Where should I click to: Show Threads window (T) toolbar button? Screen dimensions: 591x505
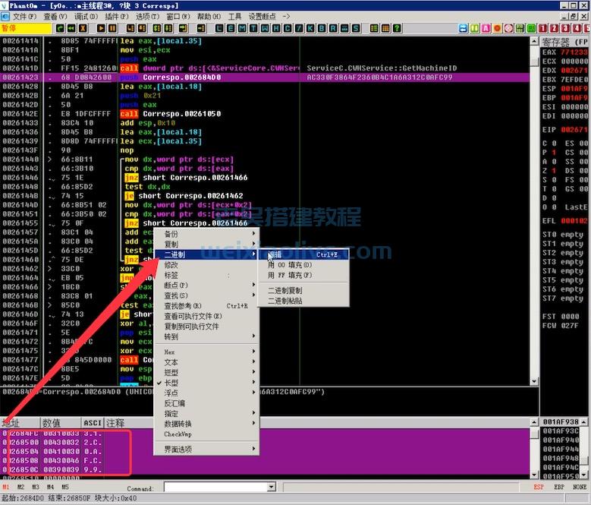coord(253,28)
